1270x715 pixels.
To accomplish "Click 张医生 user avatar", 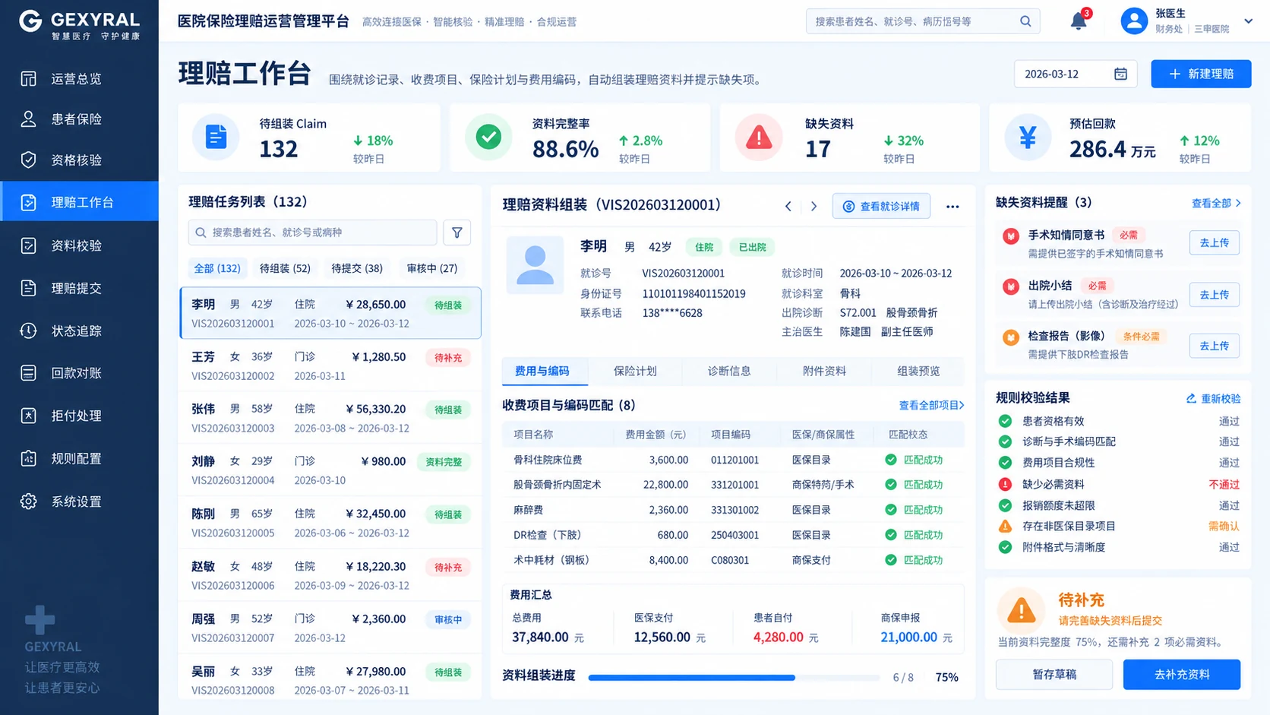I will point(1134,21).
